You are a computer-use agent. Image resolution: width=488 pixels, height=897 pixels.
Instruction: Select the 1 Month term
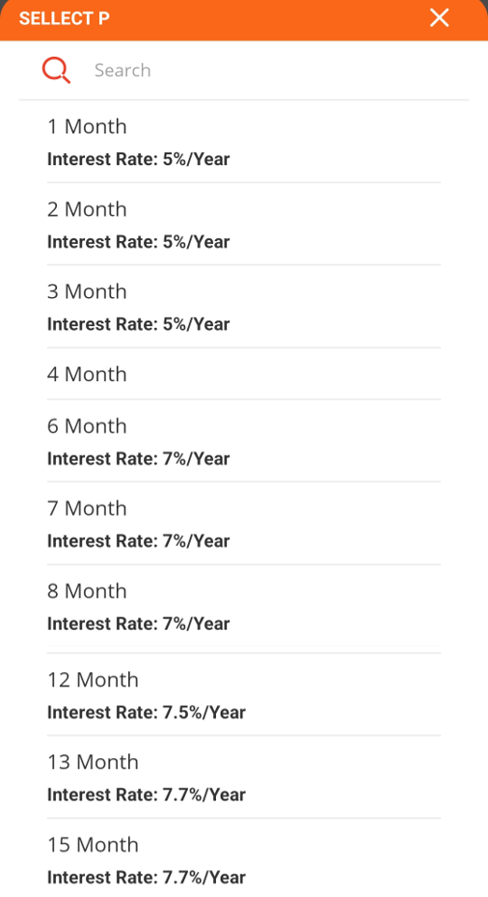point(244,142)
